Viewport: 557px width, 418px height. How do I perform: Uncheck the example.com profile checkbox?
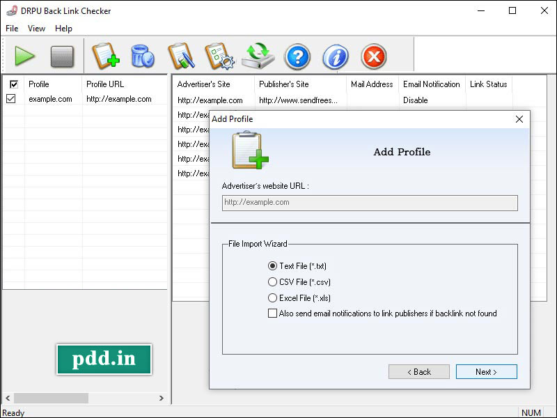(11, 99)
